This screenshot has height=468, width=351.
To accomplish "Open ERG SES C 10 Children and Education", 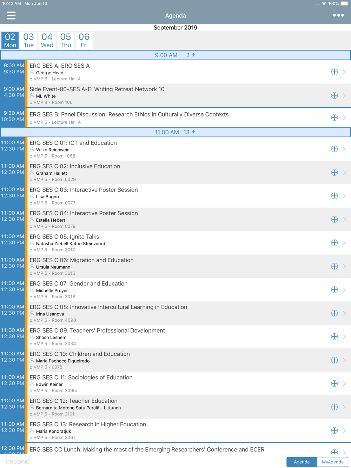I will [175, 360].
